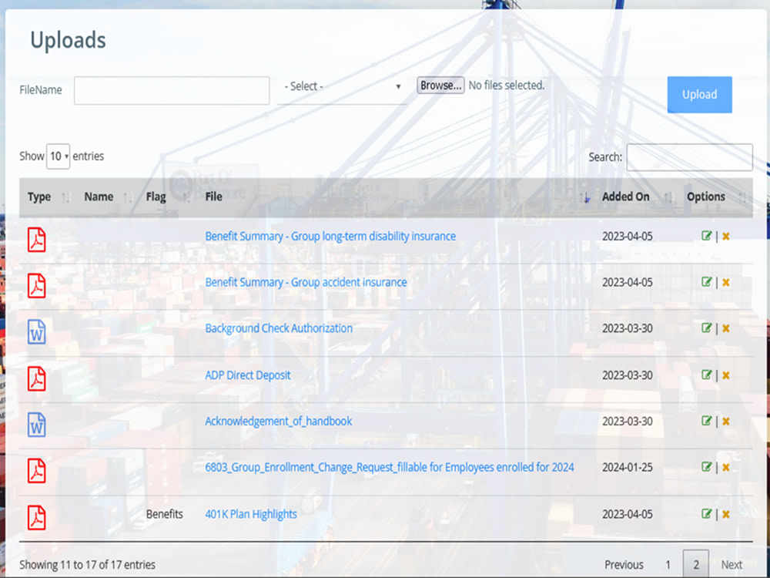This screenshot has height=578, width=770.
Task: Go to the Next page
Action: tap(731, 565)
